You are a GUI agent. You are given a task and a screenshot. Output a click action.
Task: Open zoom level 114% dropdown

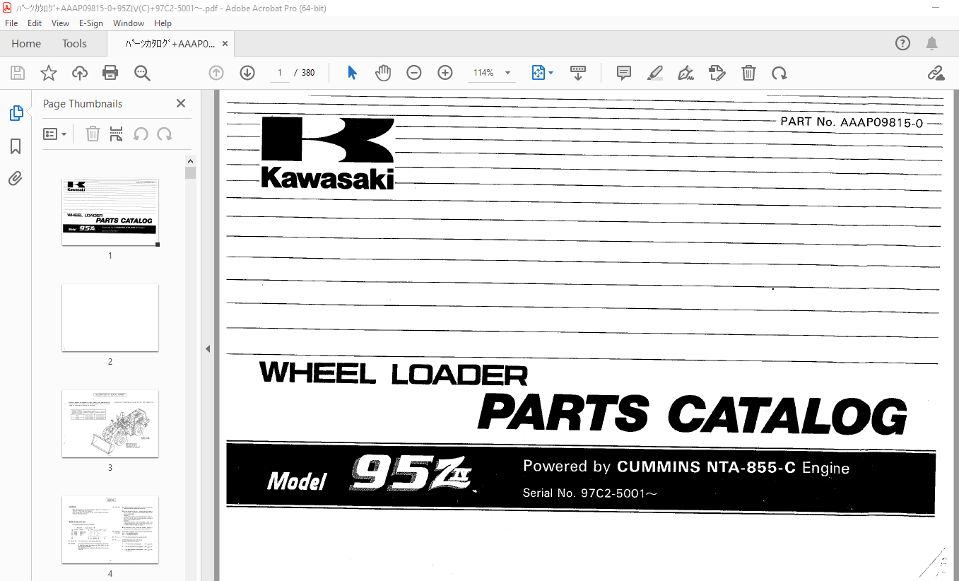[x=492, y=73]
